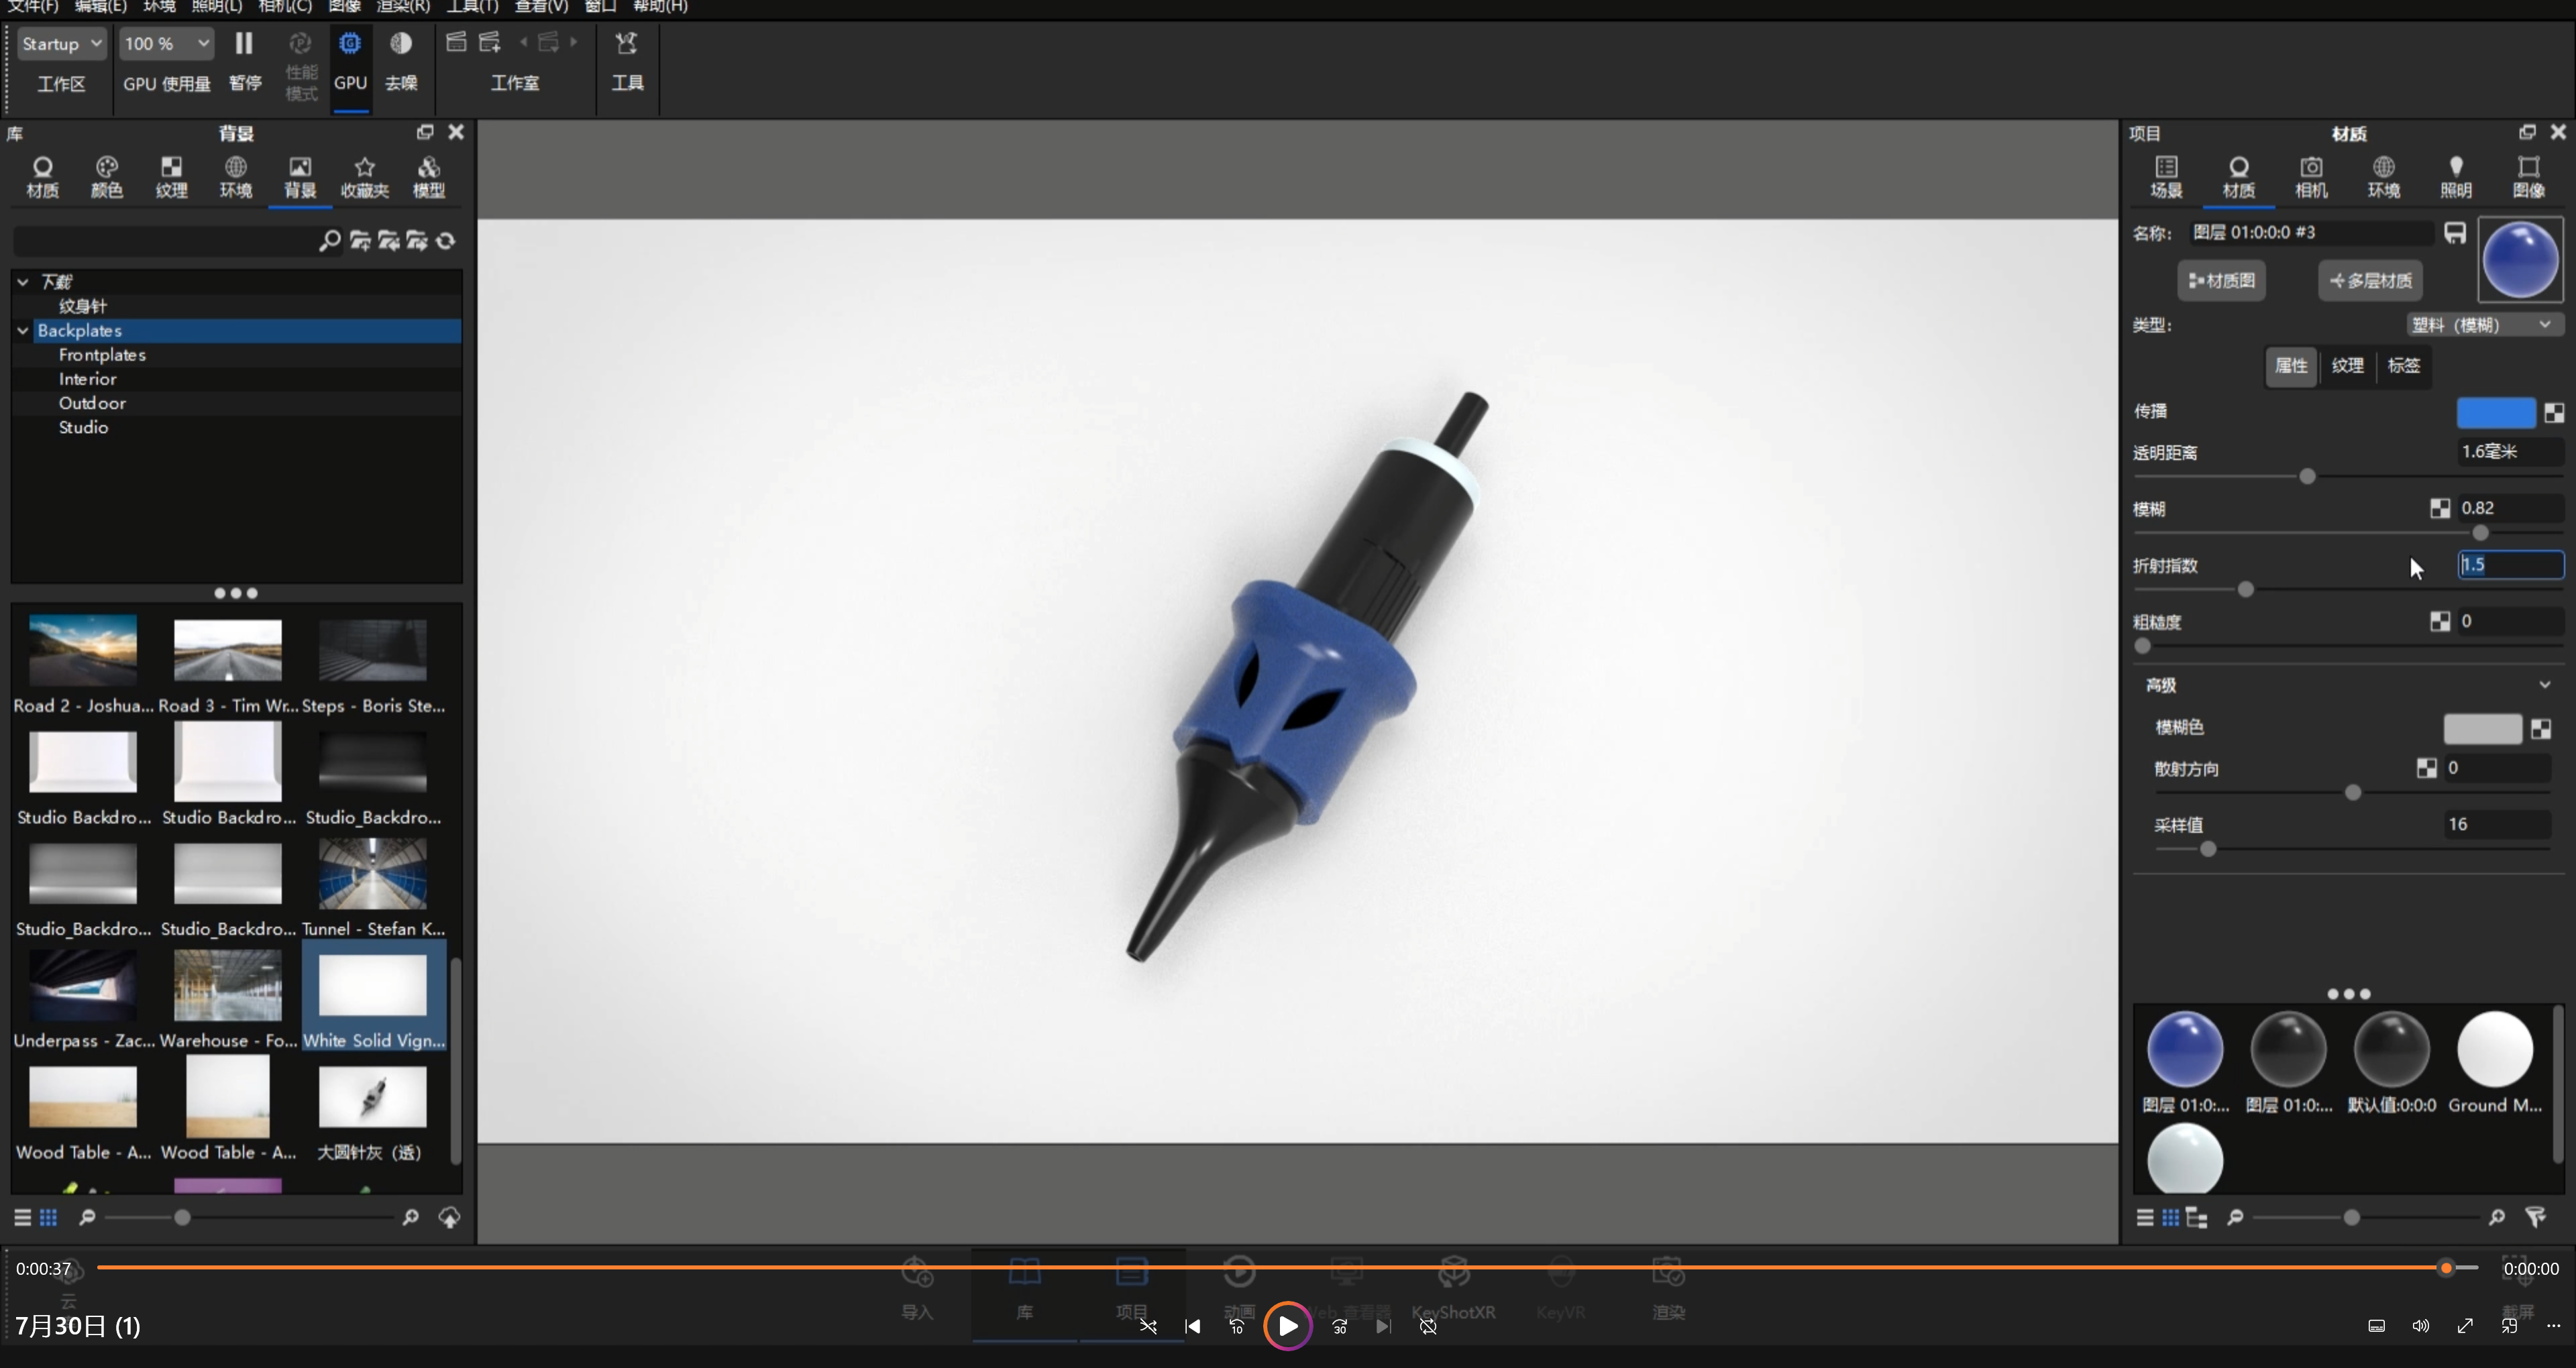
Task: Toggle the denoise (去噪) button
Action: [x=401, y=60]
